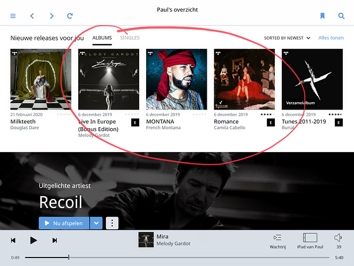Open the volume control showing 39
The width and height of the screenshot is (354, 266).
tap(338, 241)
